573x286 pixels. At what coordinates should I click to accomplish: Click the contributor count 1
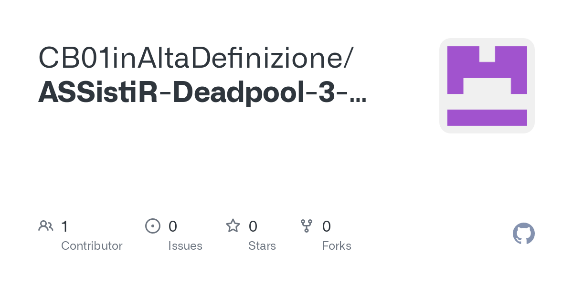[65, 226]
